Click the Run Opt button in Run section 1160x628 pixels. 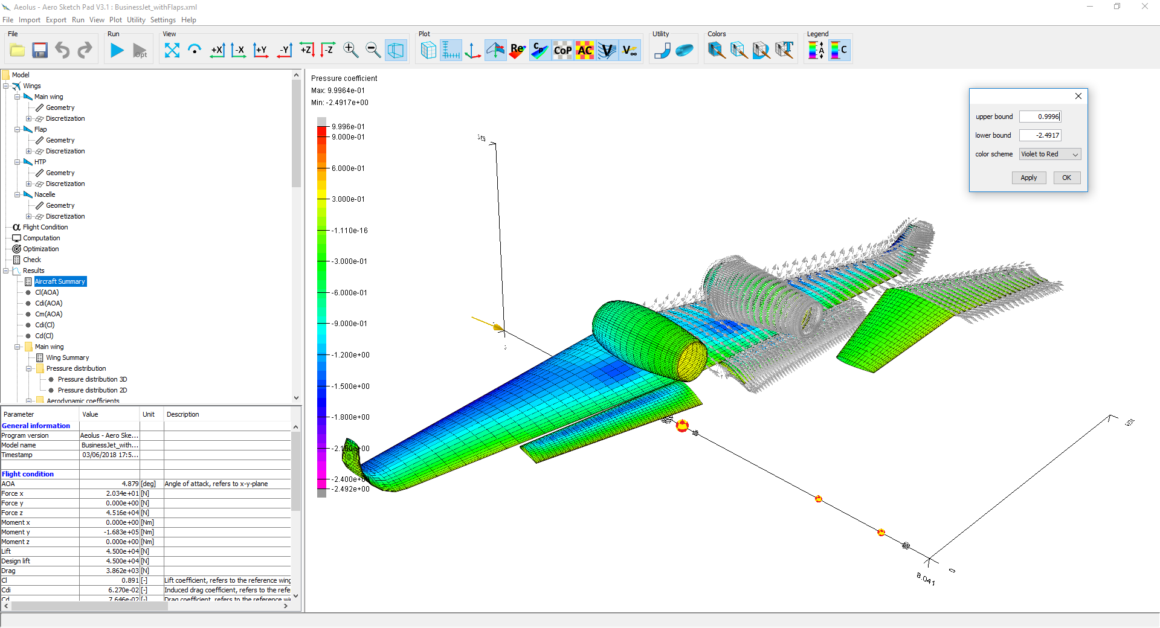pyautogui.click(x=139, y=50)
